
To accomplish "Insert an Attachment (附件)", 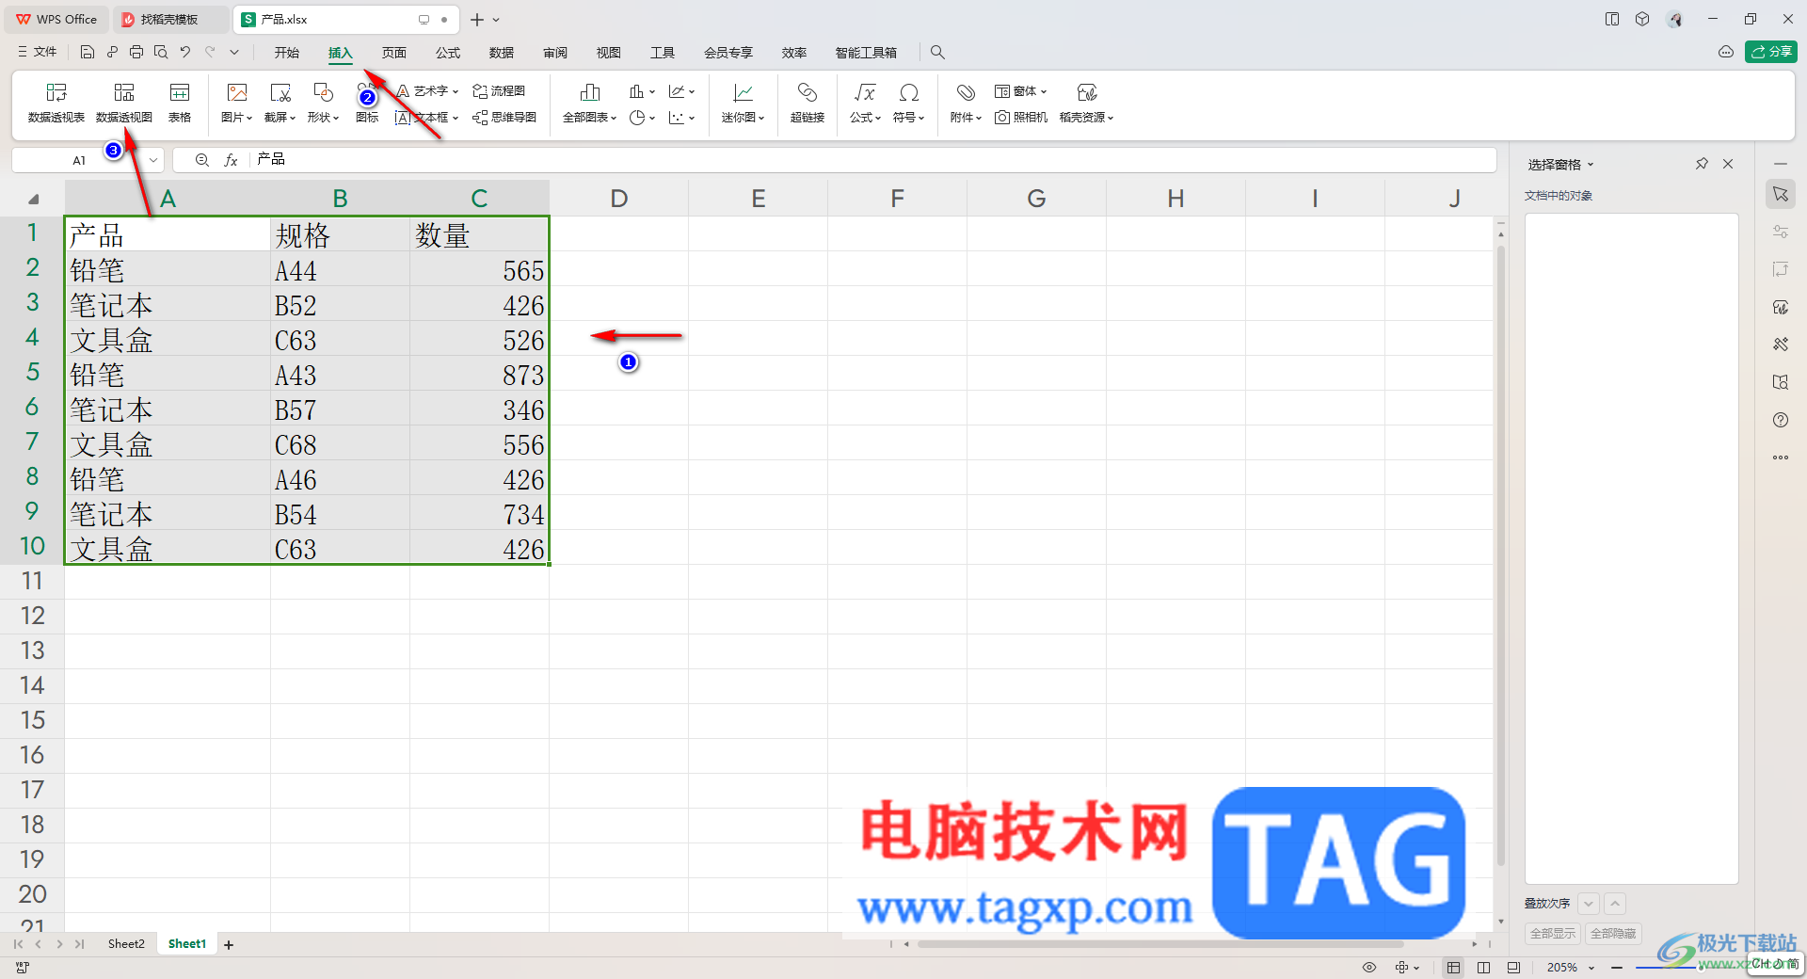I will coord(966,104).
